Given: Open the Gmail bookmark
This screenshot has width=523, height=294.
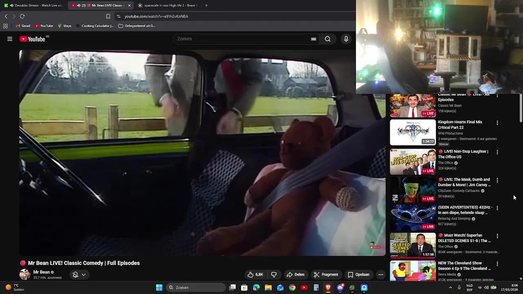Looking at the screenshot, I should pyautogui.click(x=23, y=26).
